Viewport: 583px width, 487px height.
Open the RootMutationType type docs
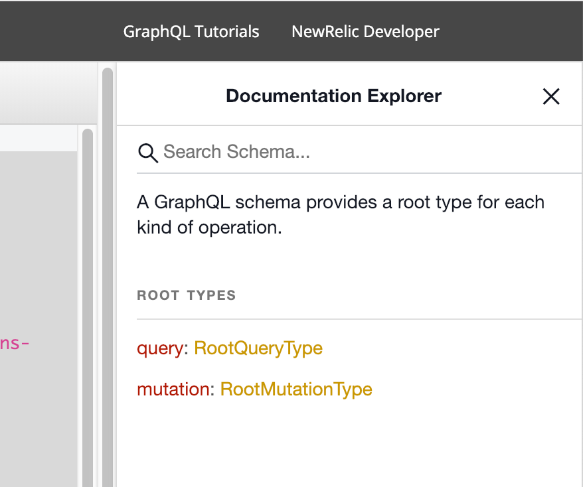coord(296,389)
